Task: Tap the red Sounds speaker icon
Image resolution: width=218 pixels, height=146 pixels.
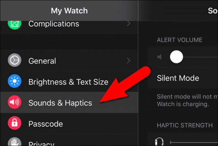Action: (x=15, y=102)
